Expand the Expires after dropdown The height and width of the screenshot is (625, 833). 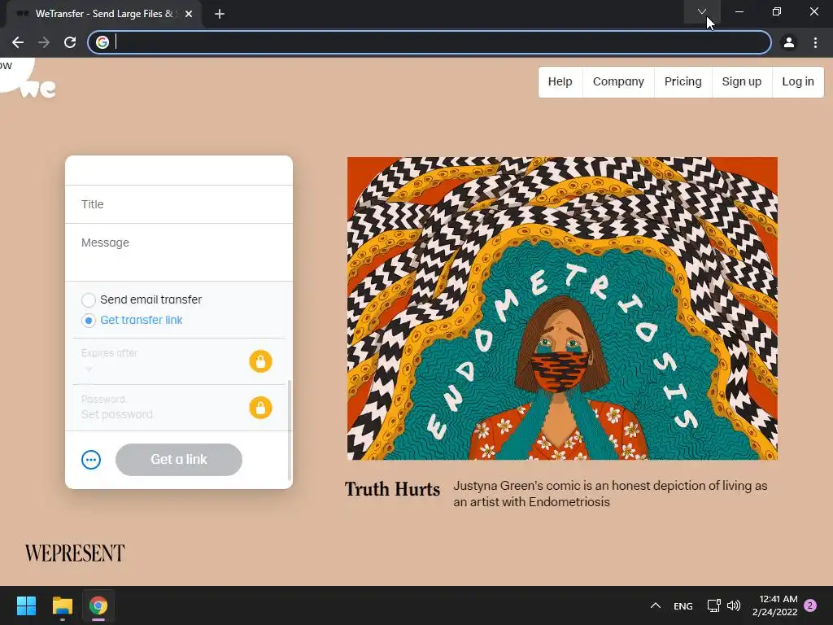click(x=89, y=369)
